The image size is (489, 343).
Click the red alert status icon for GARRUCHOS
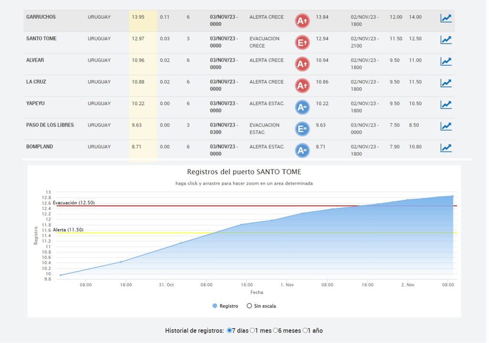coord(302,21)
